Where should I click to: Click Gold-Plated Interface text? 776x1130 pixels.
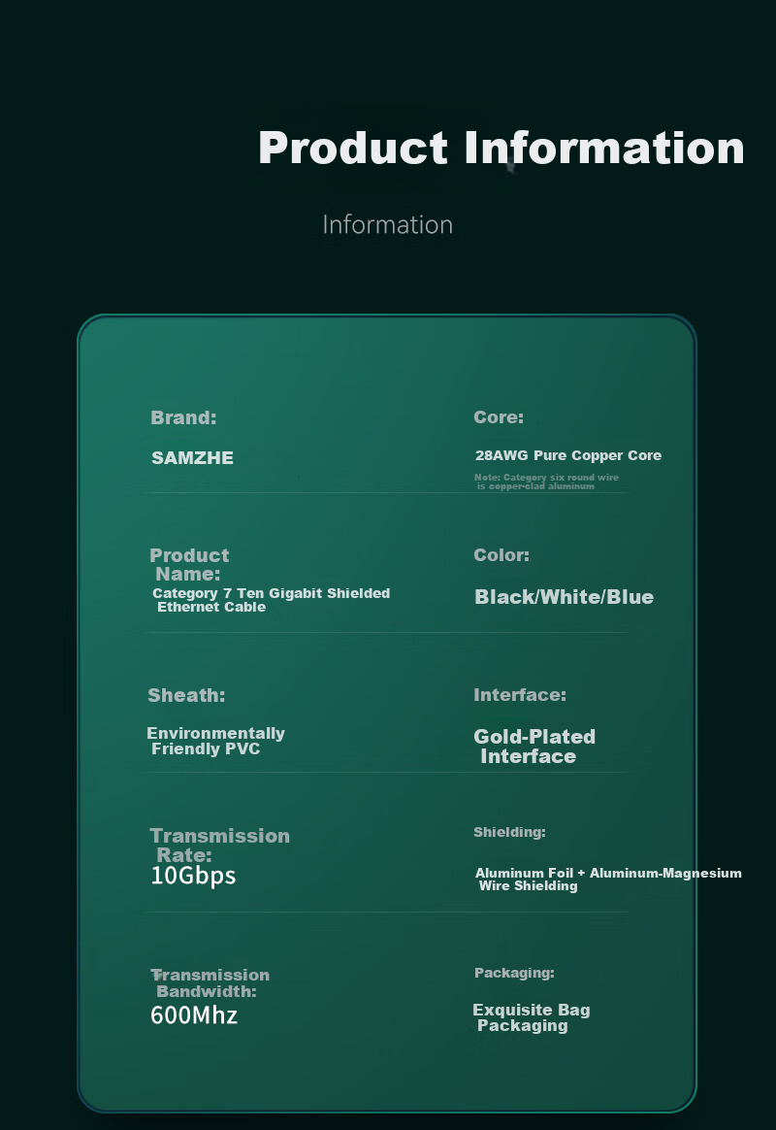point(534,746)
